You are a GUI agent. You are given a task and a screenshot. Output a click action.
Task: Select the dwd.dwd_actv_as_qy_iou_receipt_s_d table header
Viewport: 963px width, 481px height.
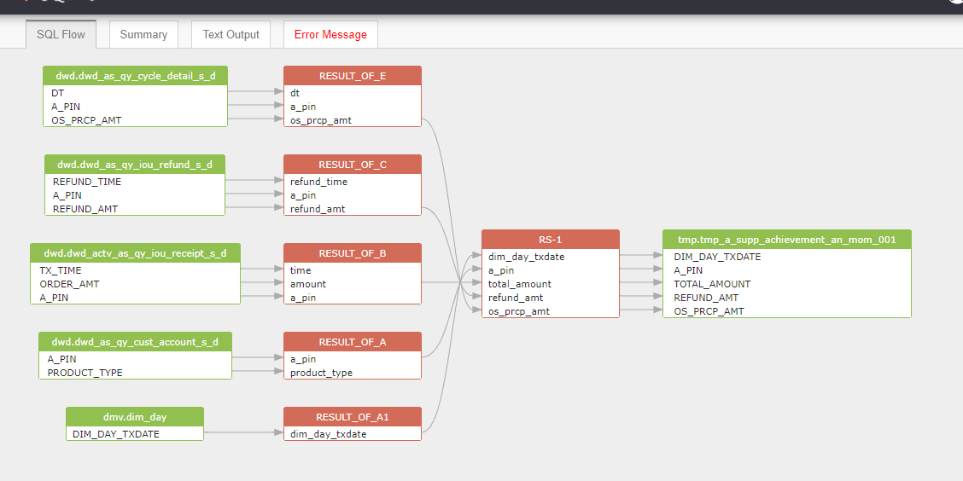pos(135,252)
